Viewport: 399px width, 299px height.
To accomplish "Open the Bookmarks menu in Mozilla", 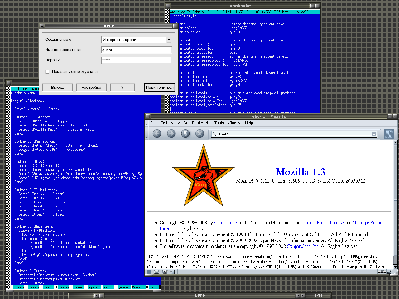I will (x=201, y=123).
